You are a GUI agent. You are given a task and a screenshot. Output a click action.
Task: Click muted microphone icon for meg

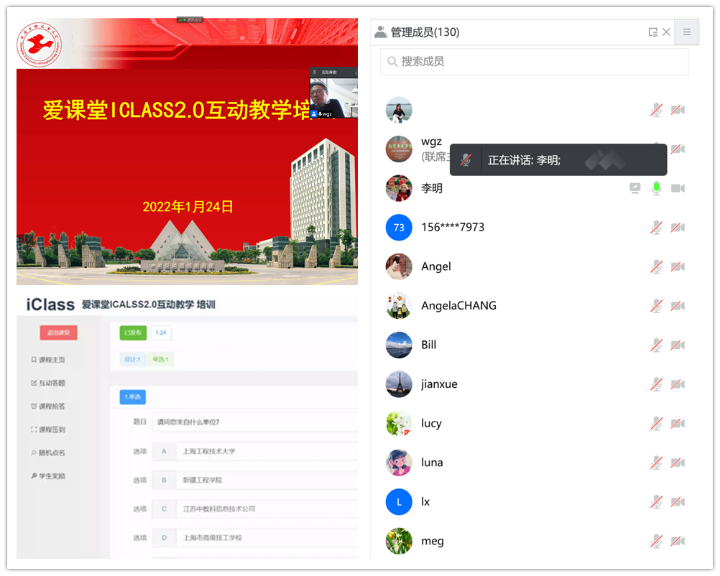pos(656,541)
